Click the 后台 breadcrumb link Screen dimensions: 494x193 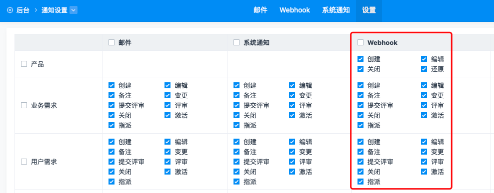[22, 10]
